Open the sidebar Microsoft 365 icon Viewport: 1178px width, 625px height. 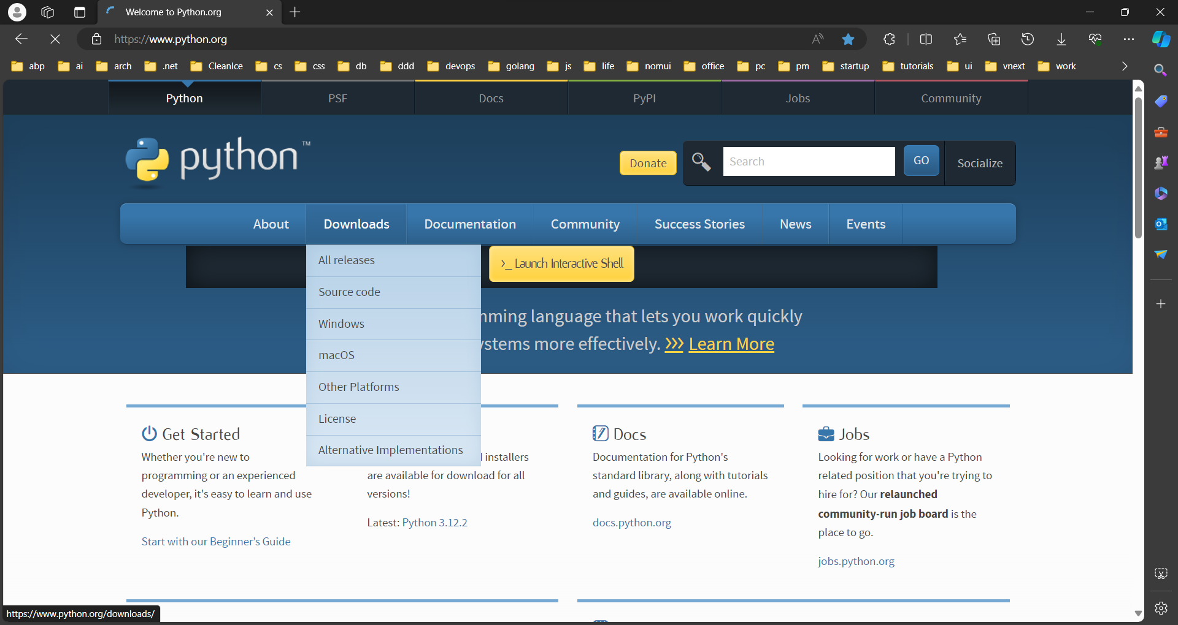(1161, 193)
